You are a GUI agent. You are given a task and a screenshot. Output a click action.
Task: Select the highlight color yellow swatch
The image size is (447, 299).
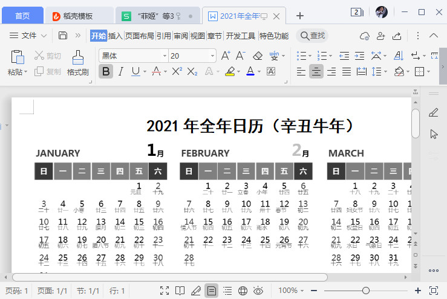coord(230,71)
